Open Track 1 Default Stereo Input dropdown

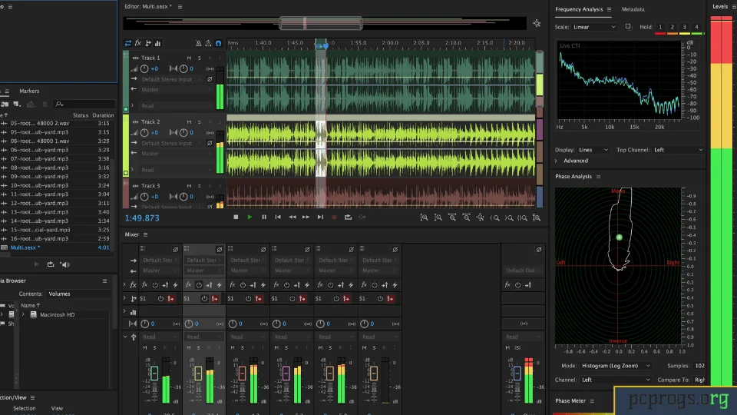point(171,79)
